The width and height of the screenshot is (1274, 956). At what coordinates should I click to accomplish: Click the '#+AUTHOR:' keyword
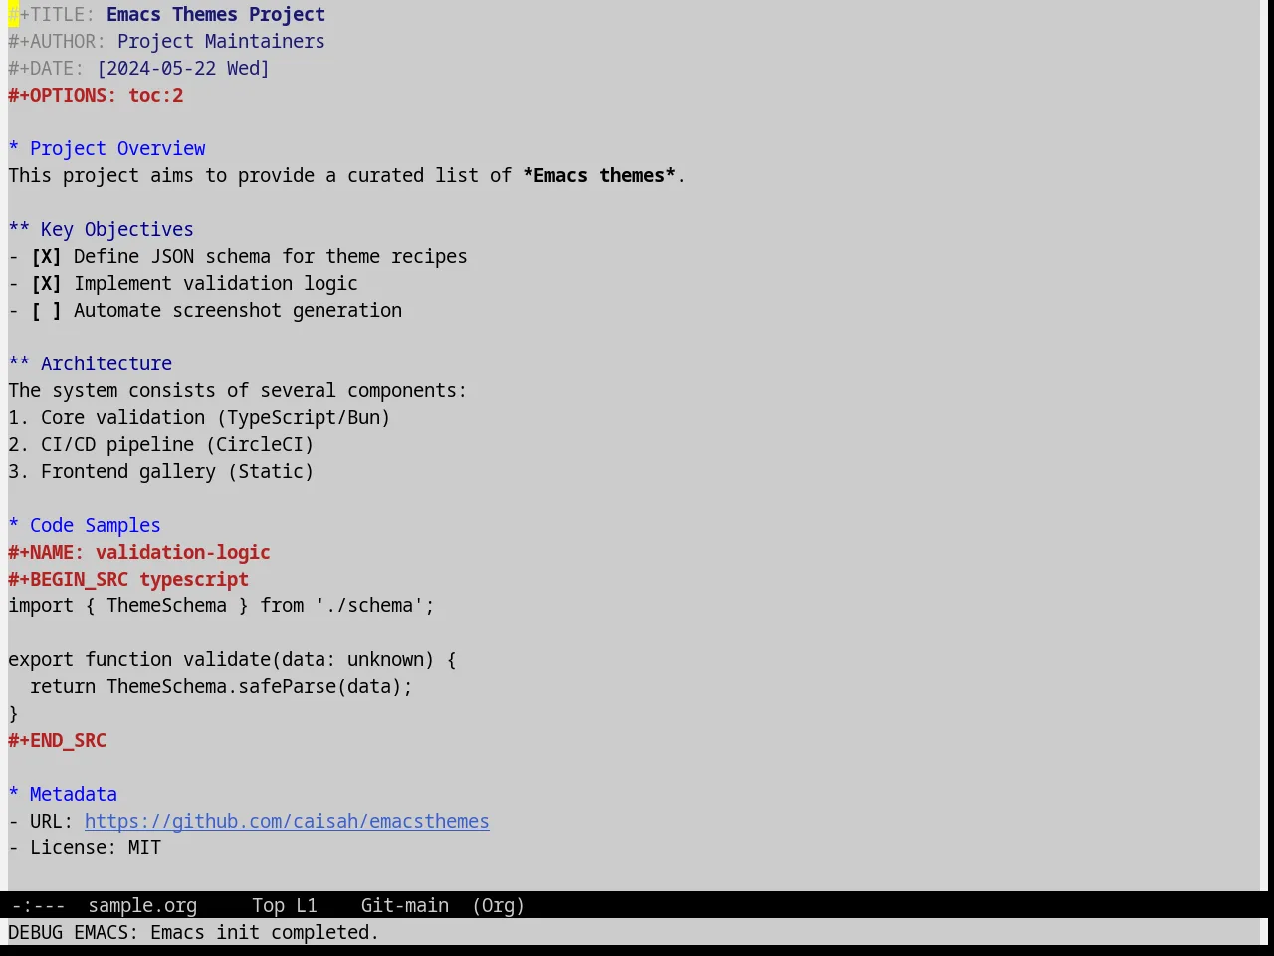[x=57, y=42]
